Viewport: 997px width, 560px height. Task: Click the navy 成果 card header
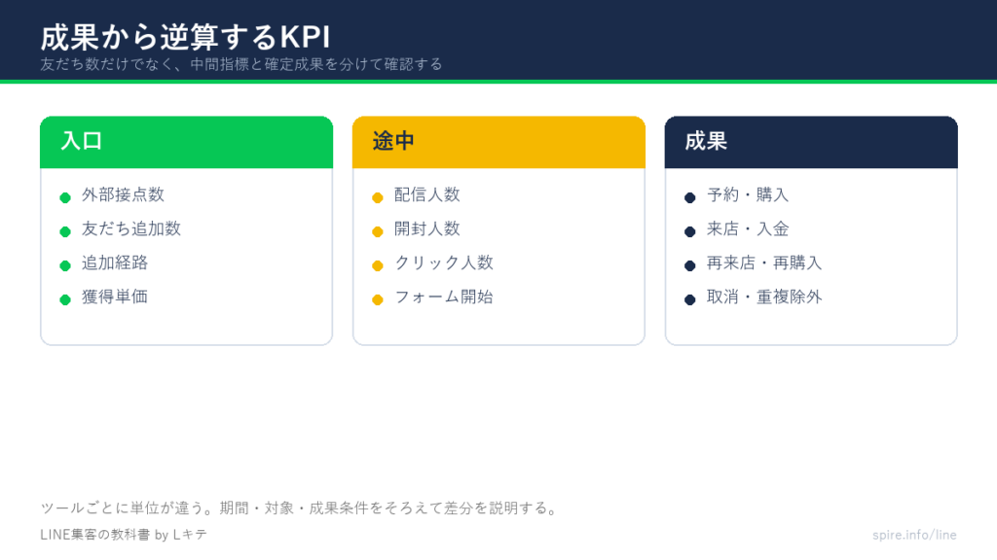point(811,142)
